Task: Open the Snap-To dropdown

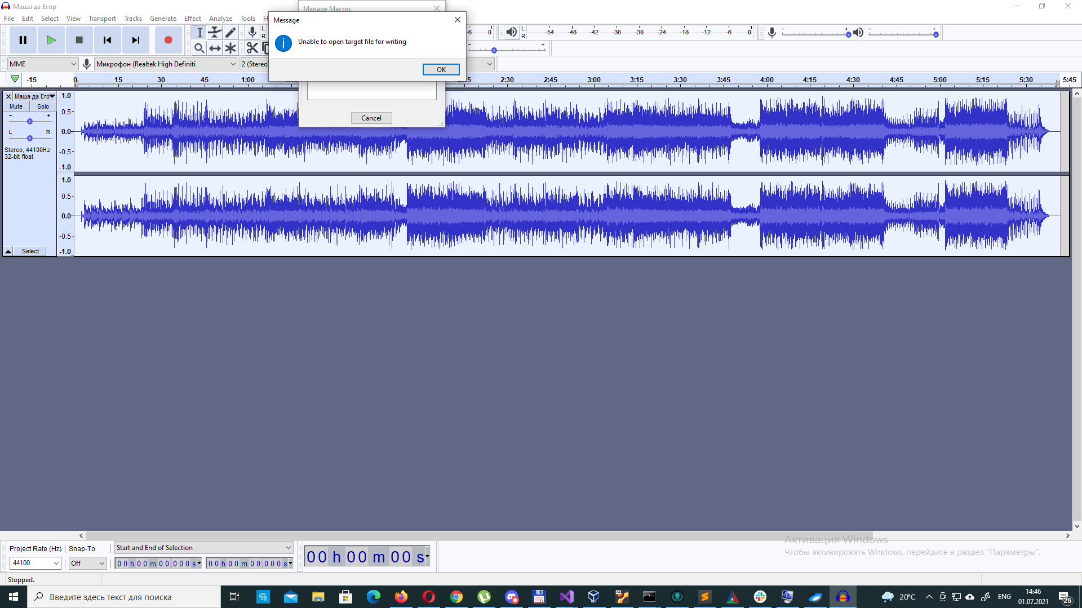Action: coord(87,563)
